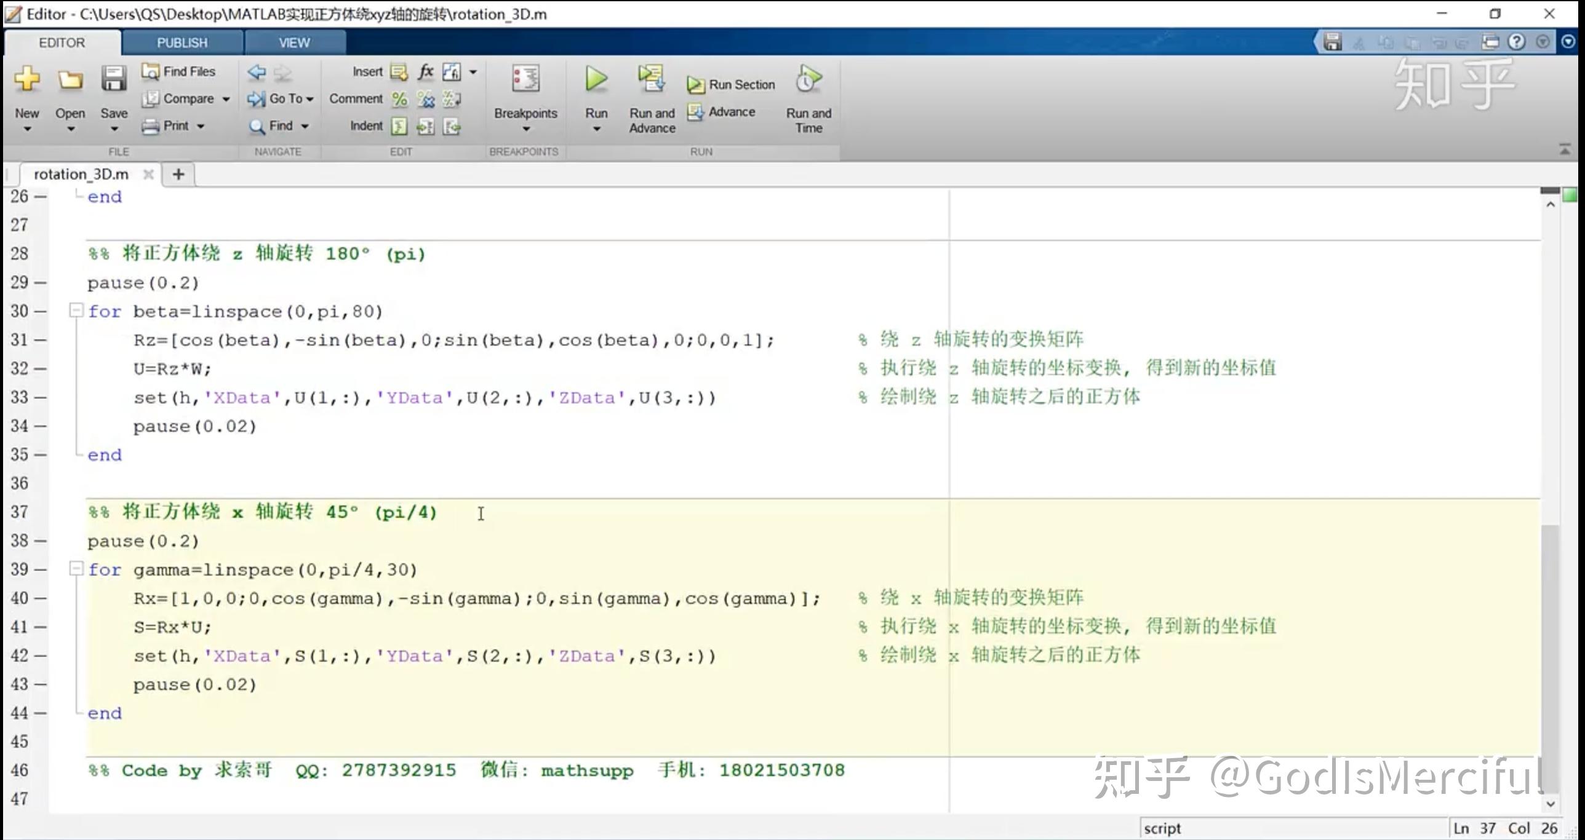Image resolution: width=1585 pixels, height=840 pixels.
Task: Click the New script icon
Action: pos(27,80)
